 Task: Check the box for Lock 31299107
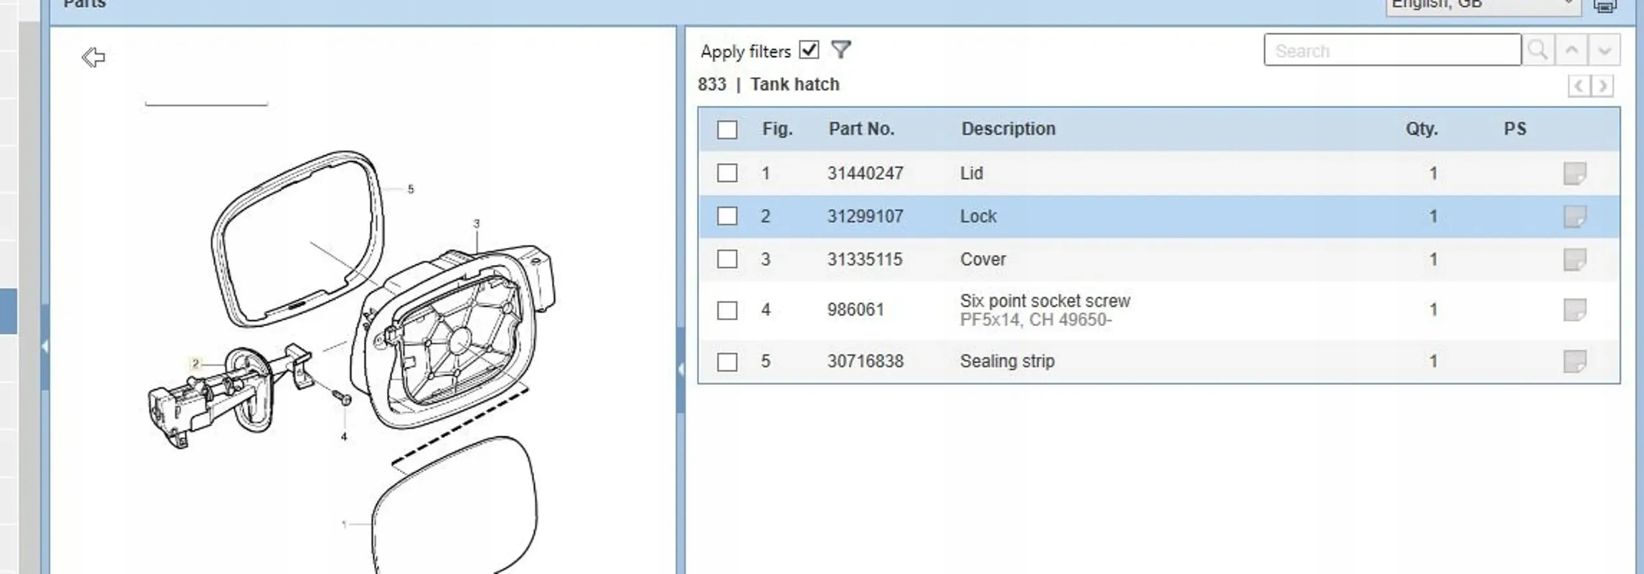point(727,216)
